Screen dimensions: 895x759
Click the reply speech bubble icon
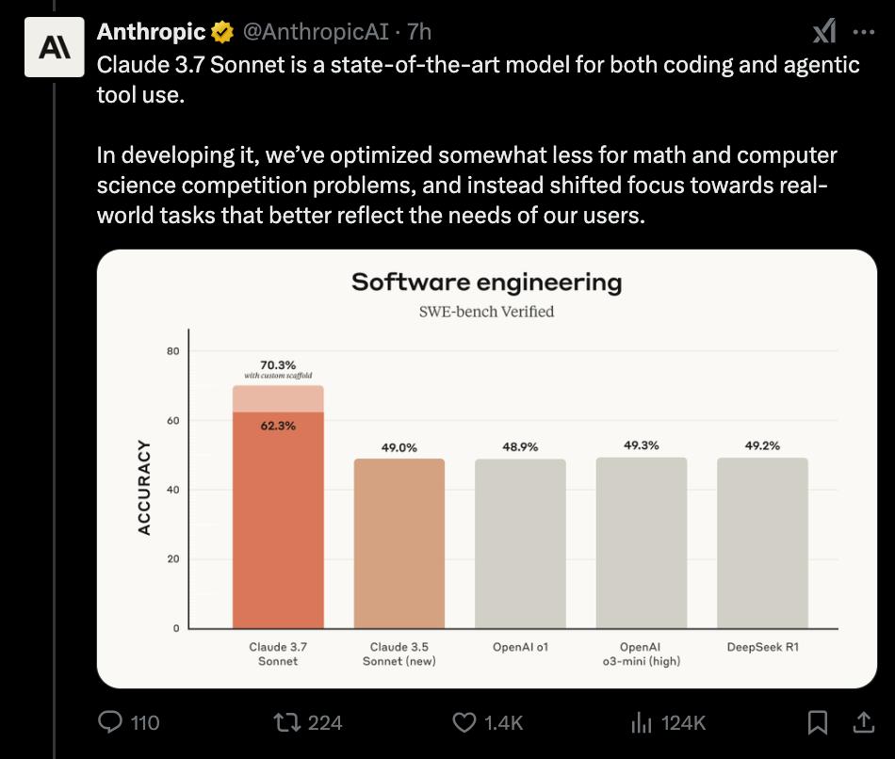click(111, 722)
